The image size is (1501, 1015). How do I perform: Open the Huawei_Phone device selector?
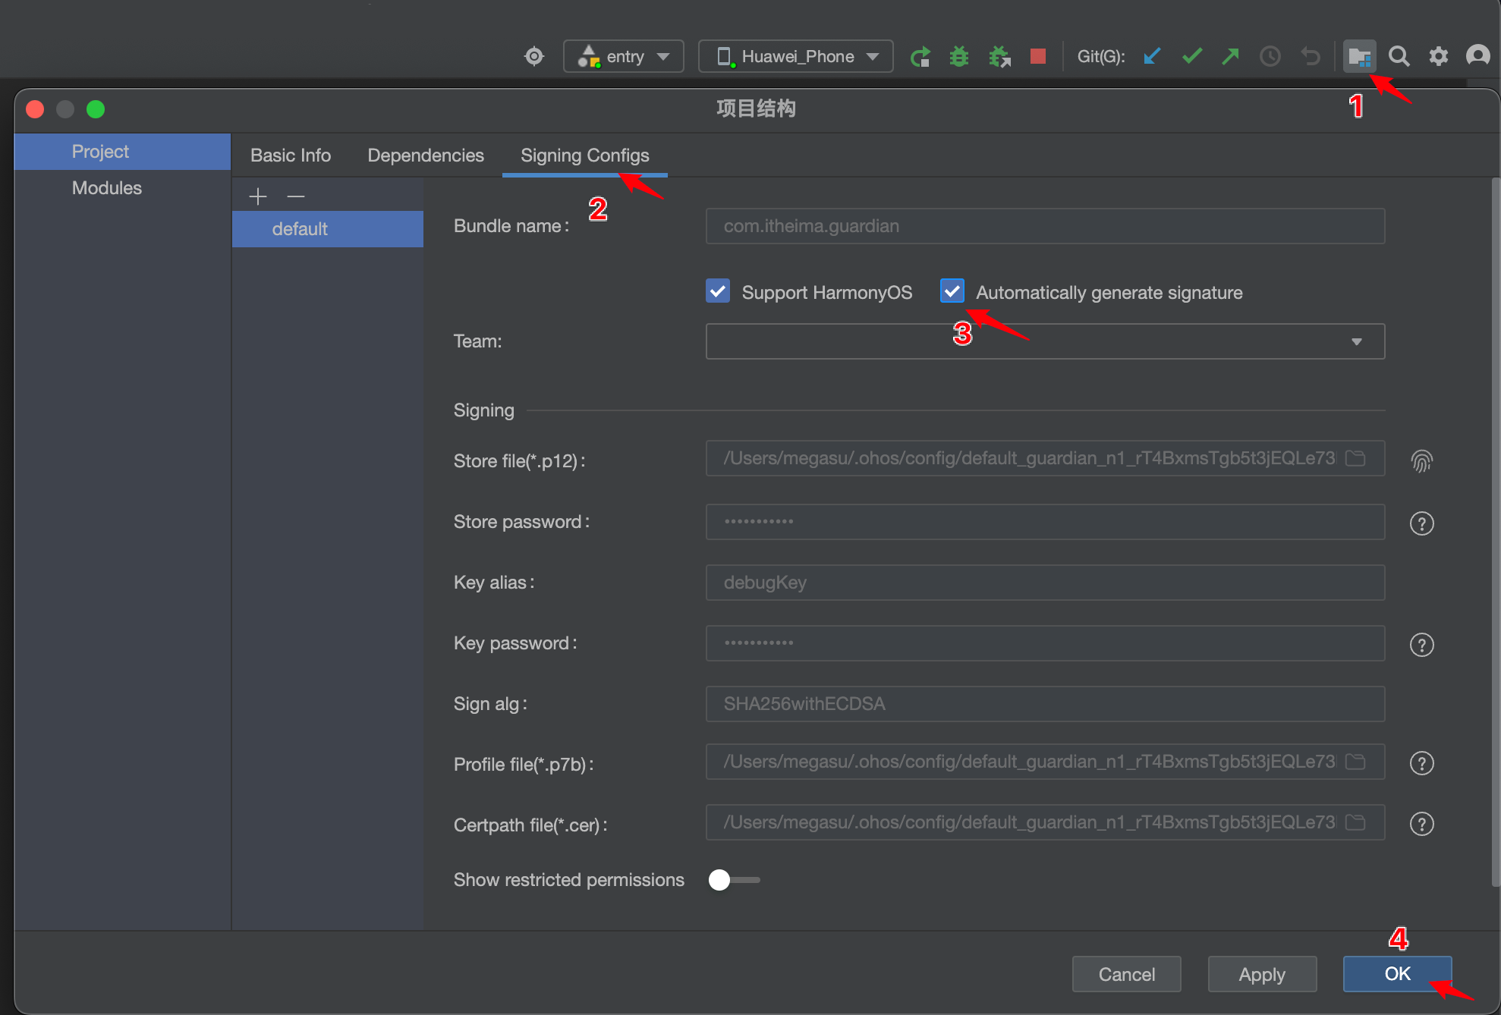click(795, 57)
